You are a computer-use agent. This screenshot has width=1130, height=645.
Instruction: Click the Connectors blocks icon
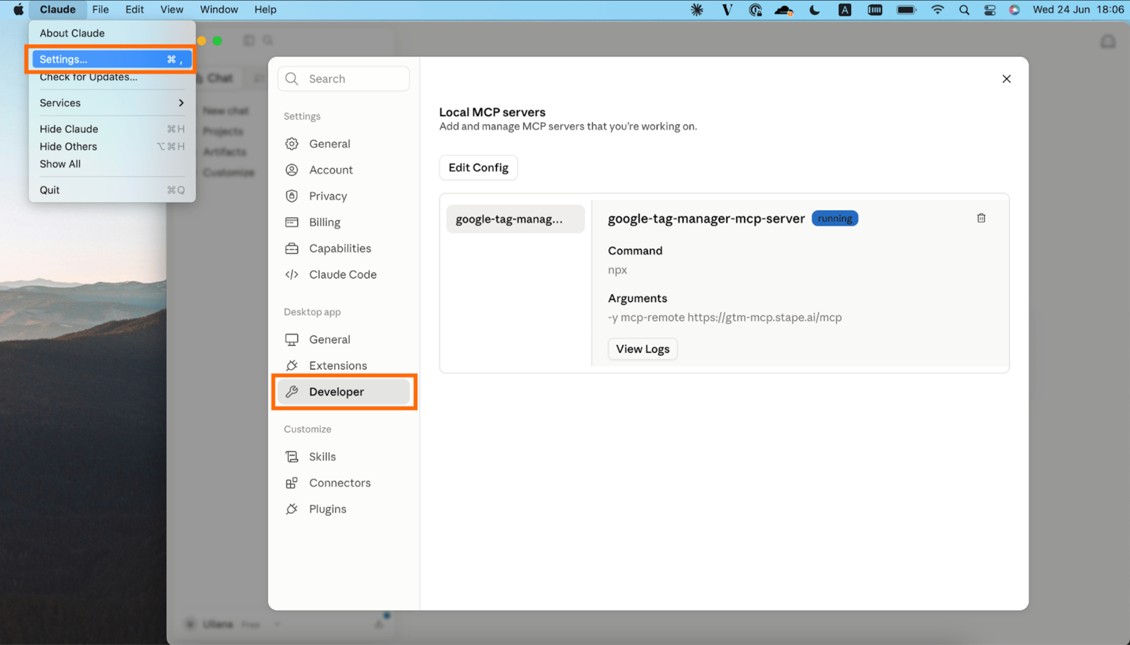tap(292, 483)
